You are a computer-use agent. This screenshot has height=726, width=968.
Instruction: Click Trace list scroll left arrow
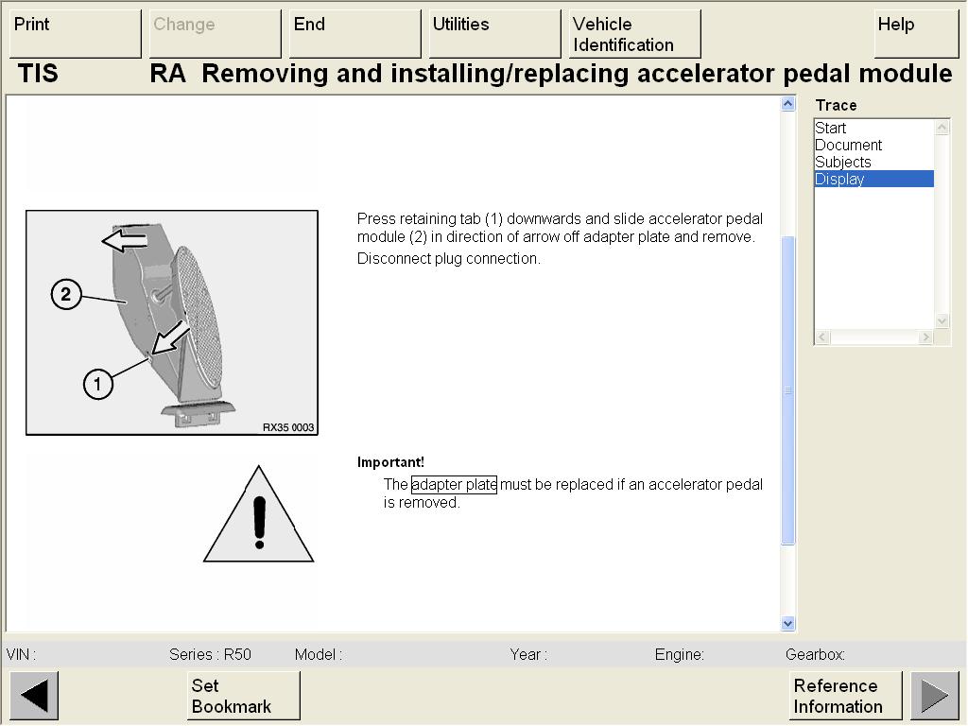coord(821,337)
